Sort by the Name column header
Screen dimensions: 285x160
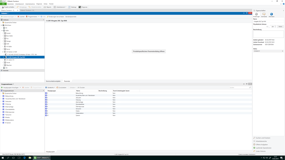[x=78, y=91]
